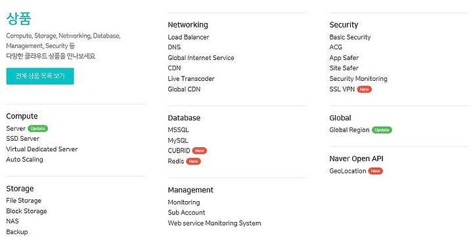
Task: Open the Server product link
Action: click(16, 128)
